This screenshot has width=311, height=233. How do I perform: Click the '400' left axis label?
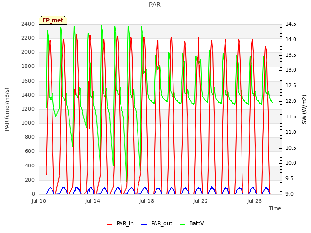[30, 166]
